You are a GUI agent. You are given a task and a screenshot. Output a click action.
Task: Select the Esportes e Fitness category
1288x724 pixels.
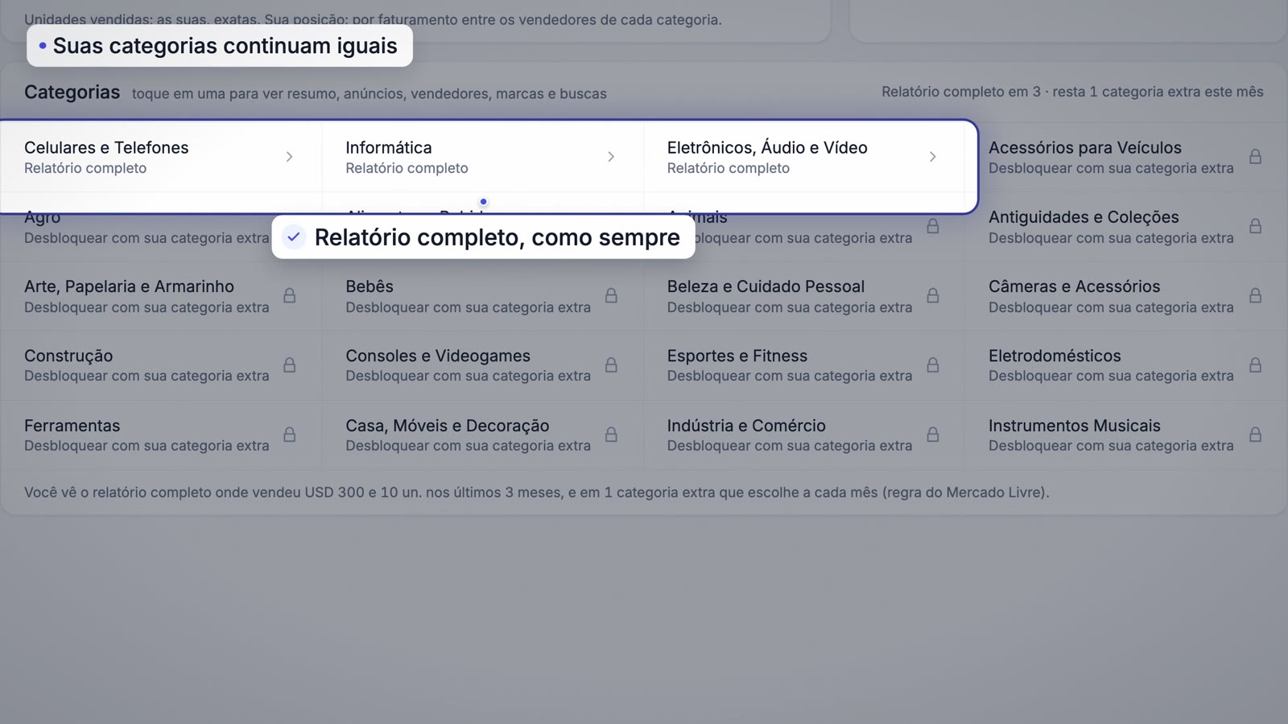tap(804, 365)
